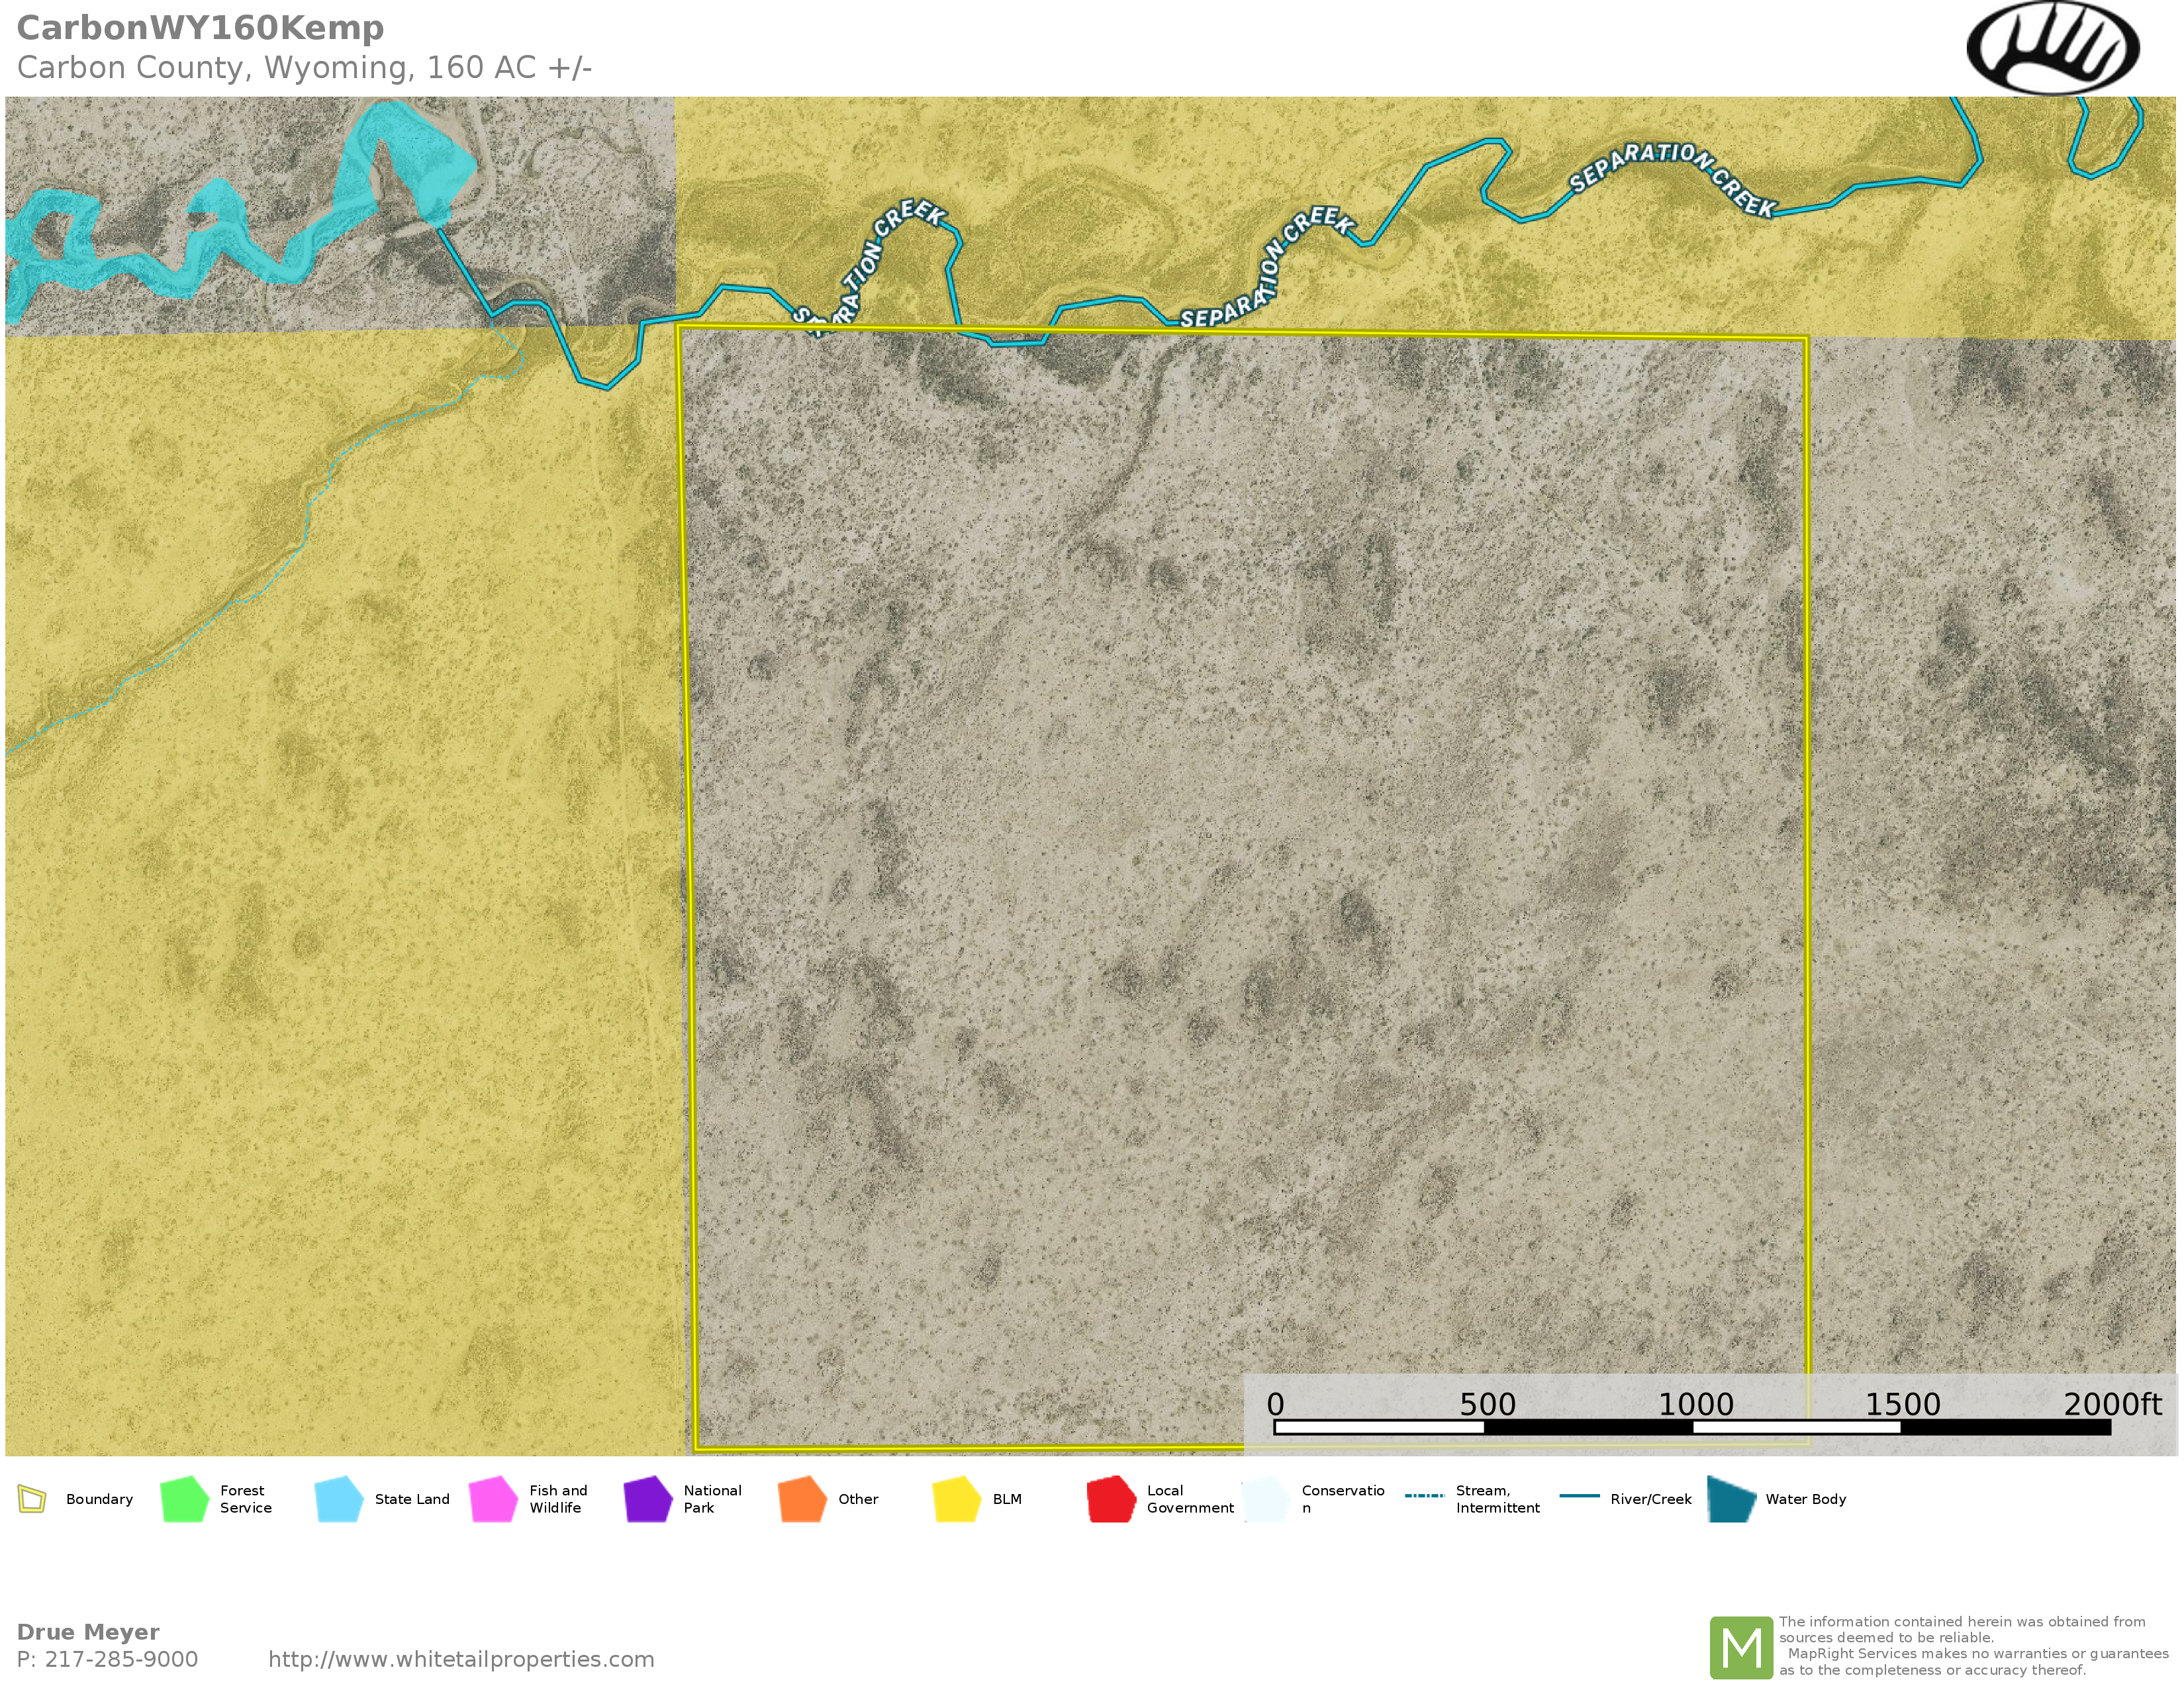2184x1688 pixels.
Task: Click the Drue Meyer agent name
Action: [88, 1632]
